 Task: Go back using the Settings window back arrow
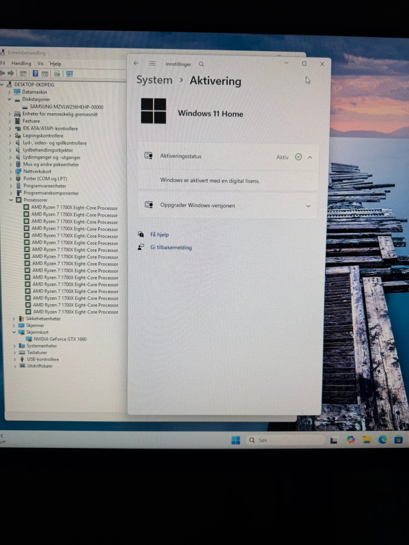coord(136,63)
